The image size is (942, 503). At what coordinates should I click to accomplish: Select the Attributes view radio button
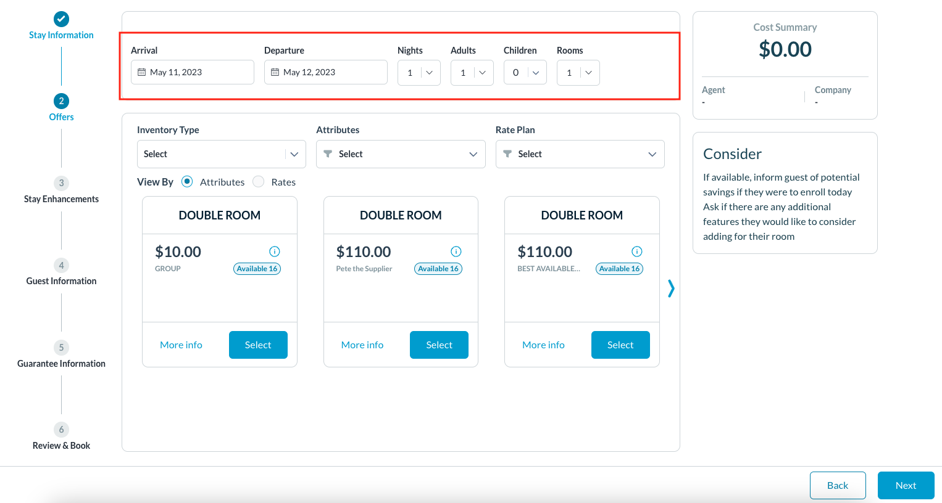tap(187, 181)
